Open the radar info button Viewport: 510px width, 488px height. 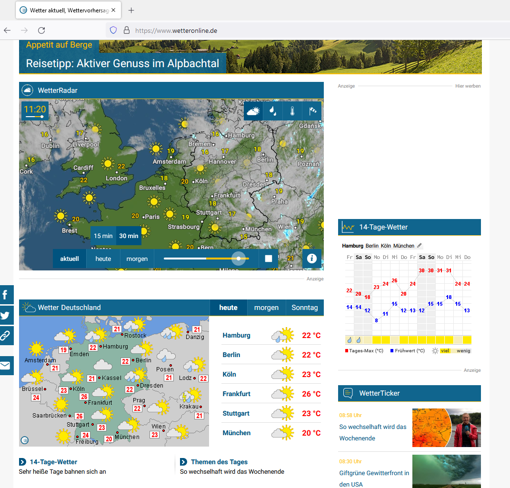311,259
